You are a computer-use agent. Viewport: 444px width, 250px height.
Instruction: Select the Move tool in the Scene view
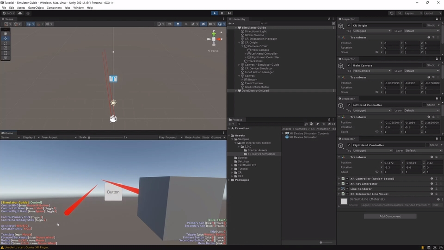6,38
